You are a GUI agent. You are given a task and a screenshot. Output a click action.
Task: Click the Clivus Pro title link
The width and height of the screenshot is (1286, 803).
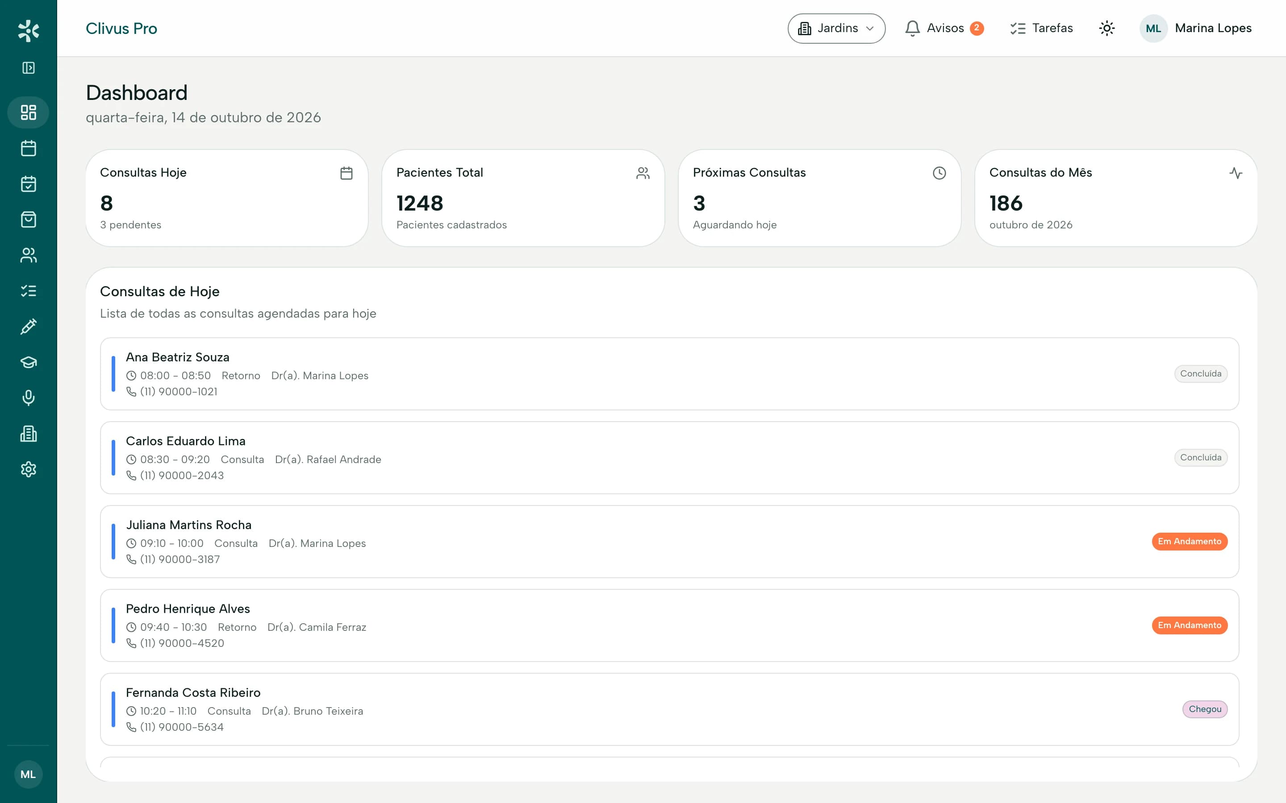[x=121, y=28]
